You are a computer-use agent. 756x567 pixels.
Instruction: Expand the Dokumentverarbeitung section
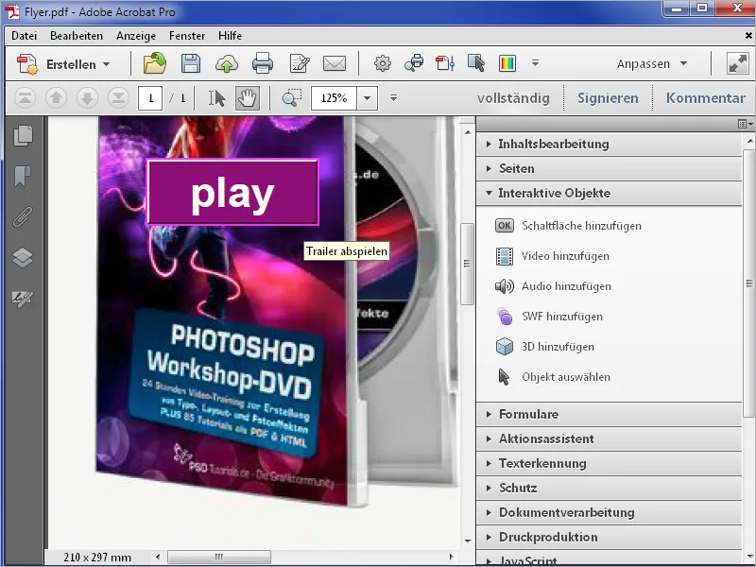[x=609, y=512]
